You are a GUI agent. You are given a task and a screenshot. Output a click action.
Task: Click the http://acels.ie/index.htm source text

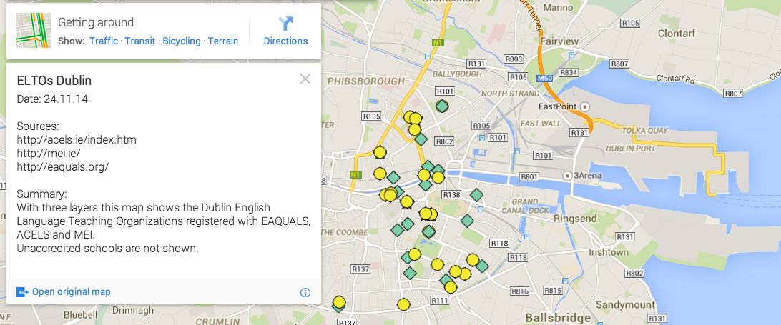click(x=77, y=139)
